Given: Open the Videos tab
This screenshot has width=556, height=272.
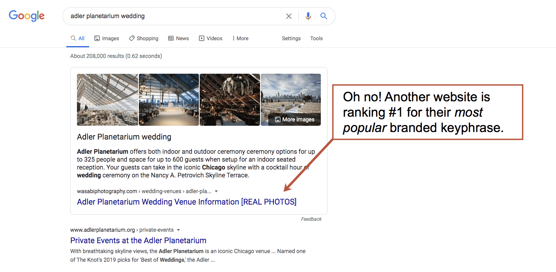Looking at the screenshot, I should [211, 38].
